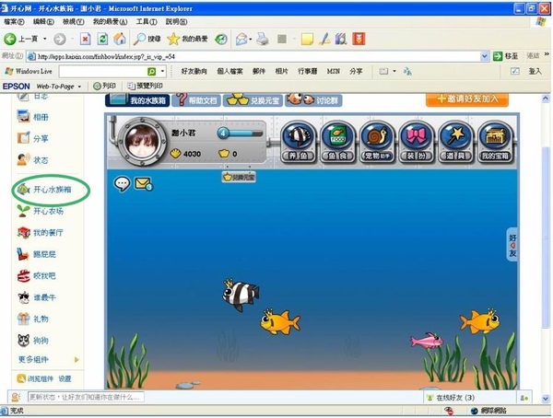Click IE Mail toolbar icon
The image size is (553, 418).
(241, 39)
